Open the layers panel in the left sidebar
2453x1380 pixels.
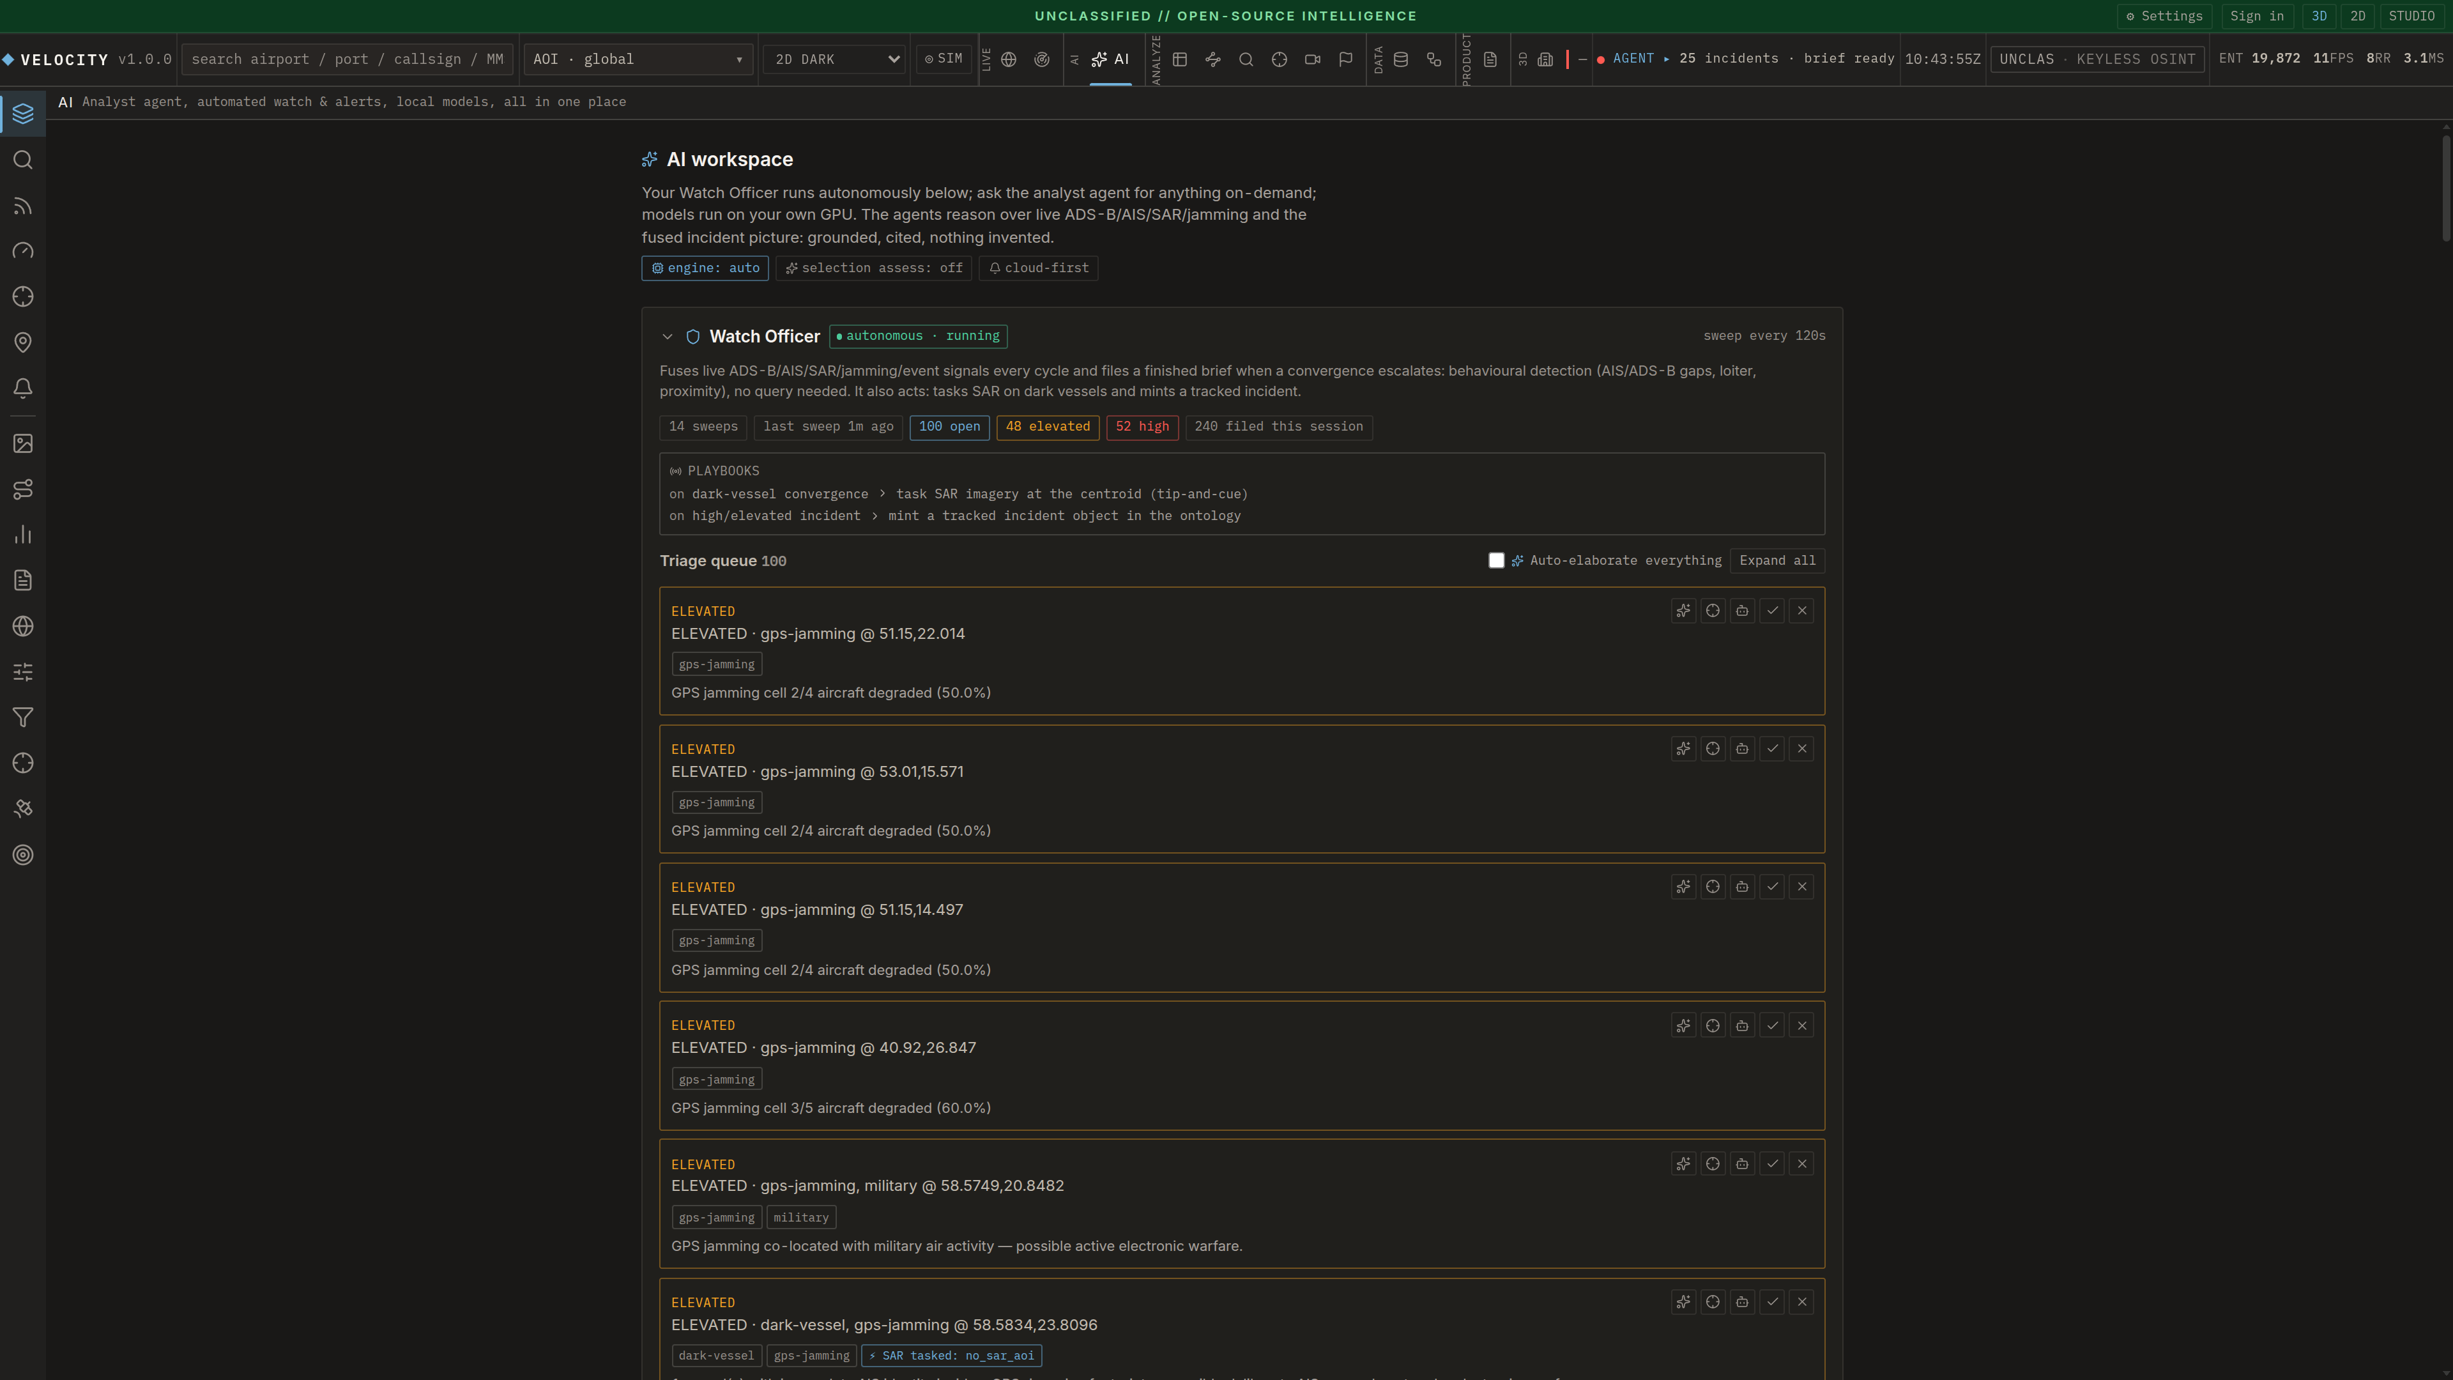23,113
